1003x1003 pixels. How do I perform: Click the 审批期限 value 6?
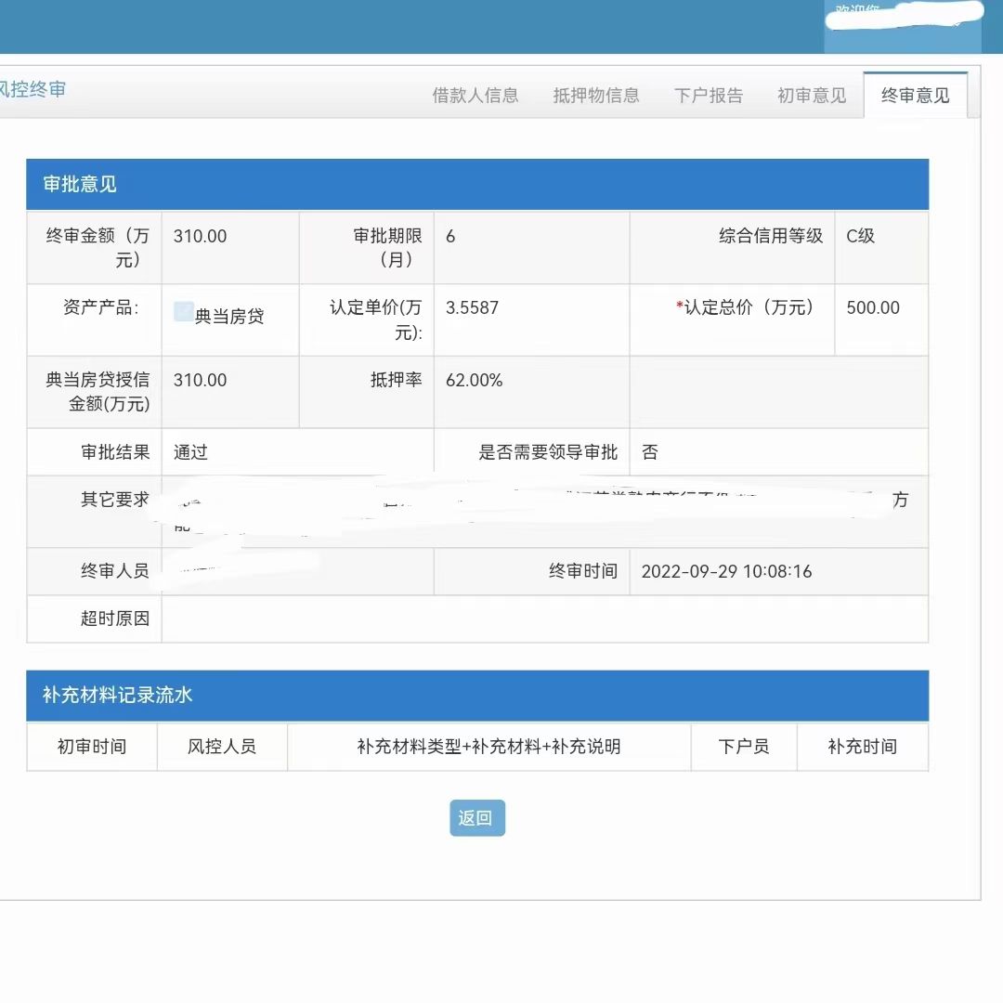450,236
